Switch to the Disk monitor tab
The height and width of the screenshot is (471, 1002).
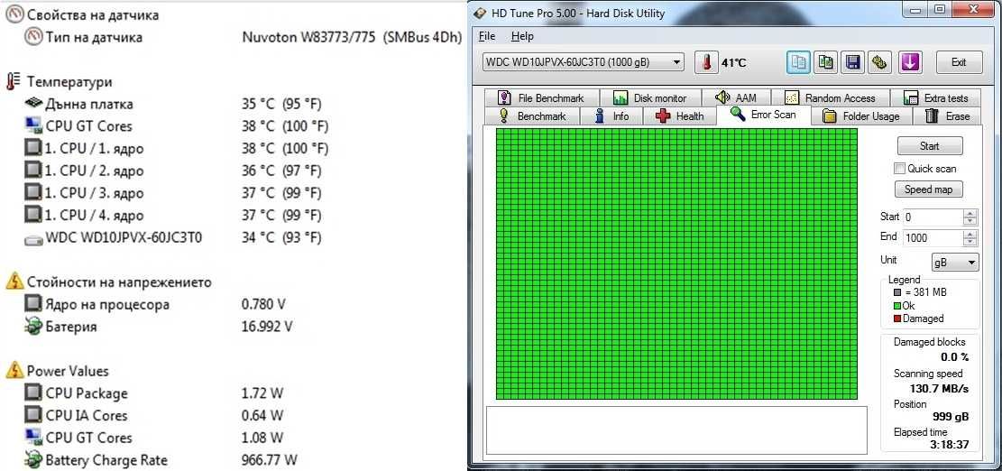[650, 97]
